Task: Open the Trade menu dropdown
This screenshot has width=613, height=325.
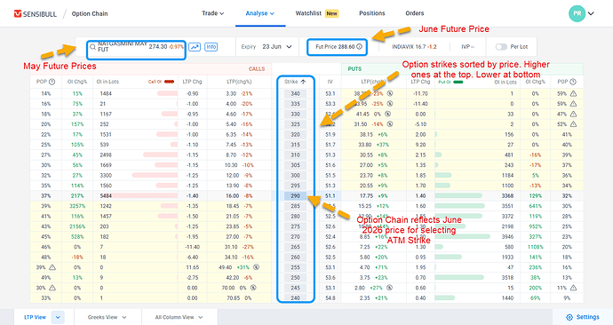Action: point(212,13)
